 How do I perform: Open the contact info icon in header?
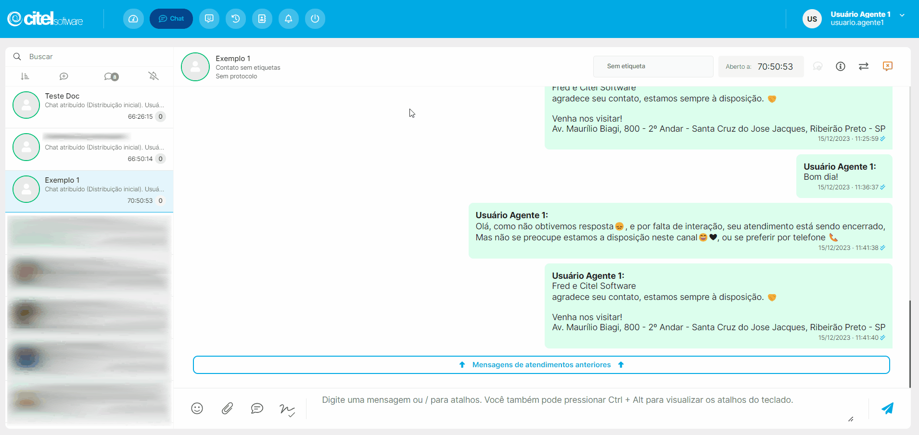pos(841,66)
